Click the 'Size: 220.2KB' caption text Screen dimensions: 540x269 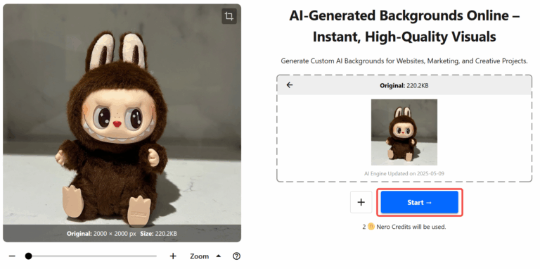pyautogui.click(x=158, y=234)
